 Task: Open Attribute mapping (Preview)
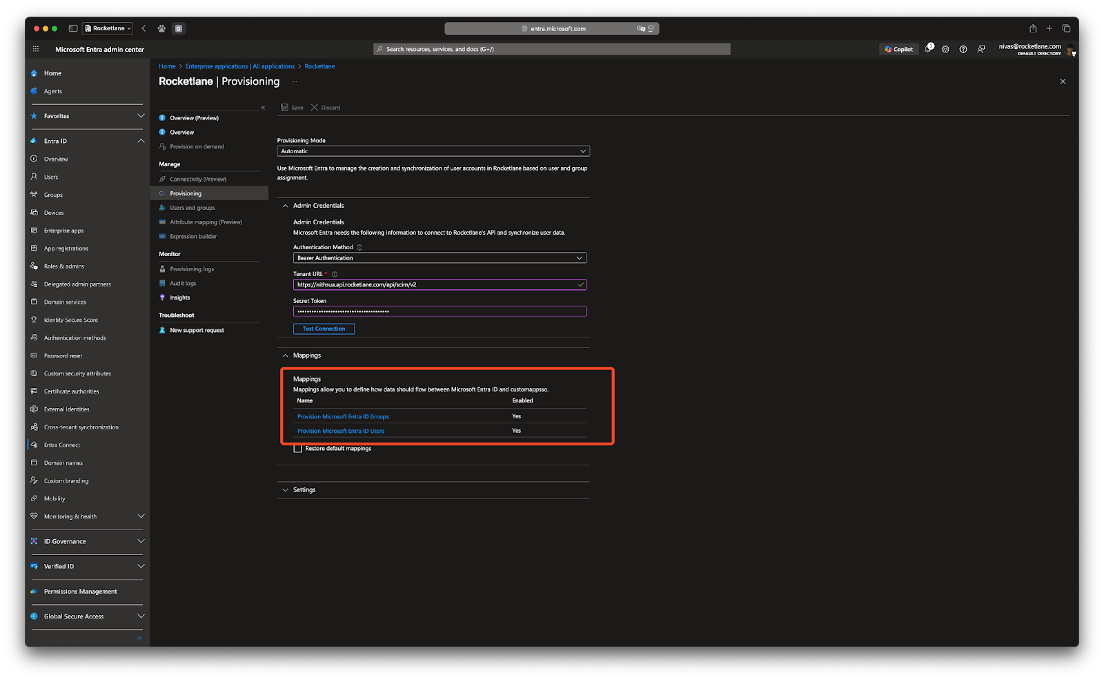pyautogui.click(x=206, y=222)
